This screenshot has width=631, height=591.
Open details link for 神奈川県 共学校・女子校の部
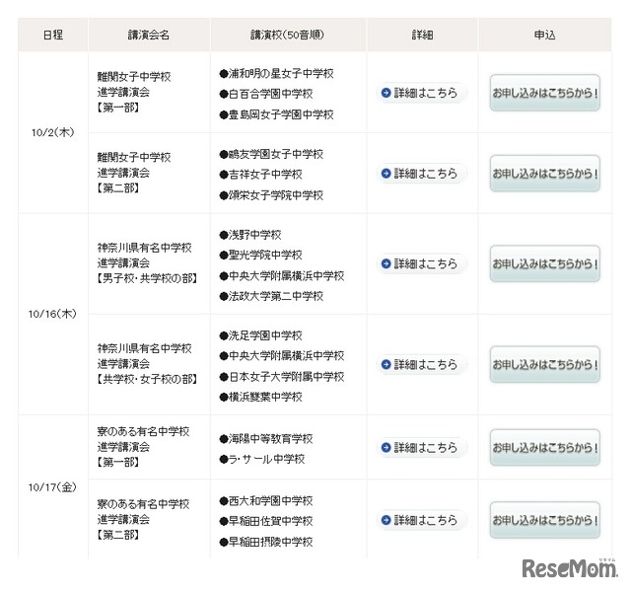pos(421,364)
